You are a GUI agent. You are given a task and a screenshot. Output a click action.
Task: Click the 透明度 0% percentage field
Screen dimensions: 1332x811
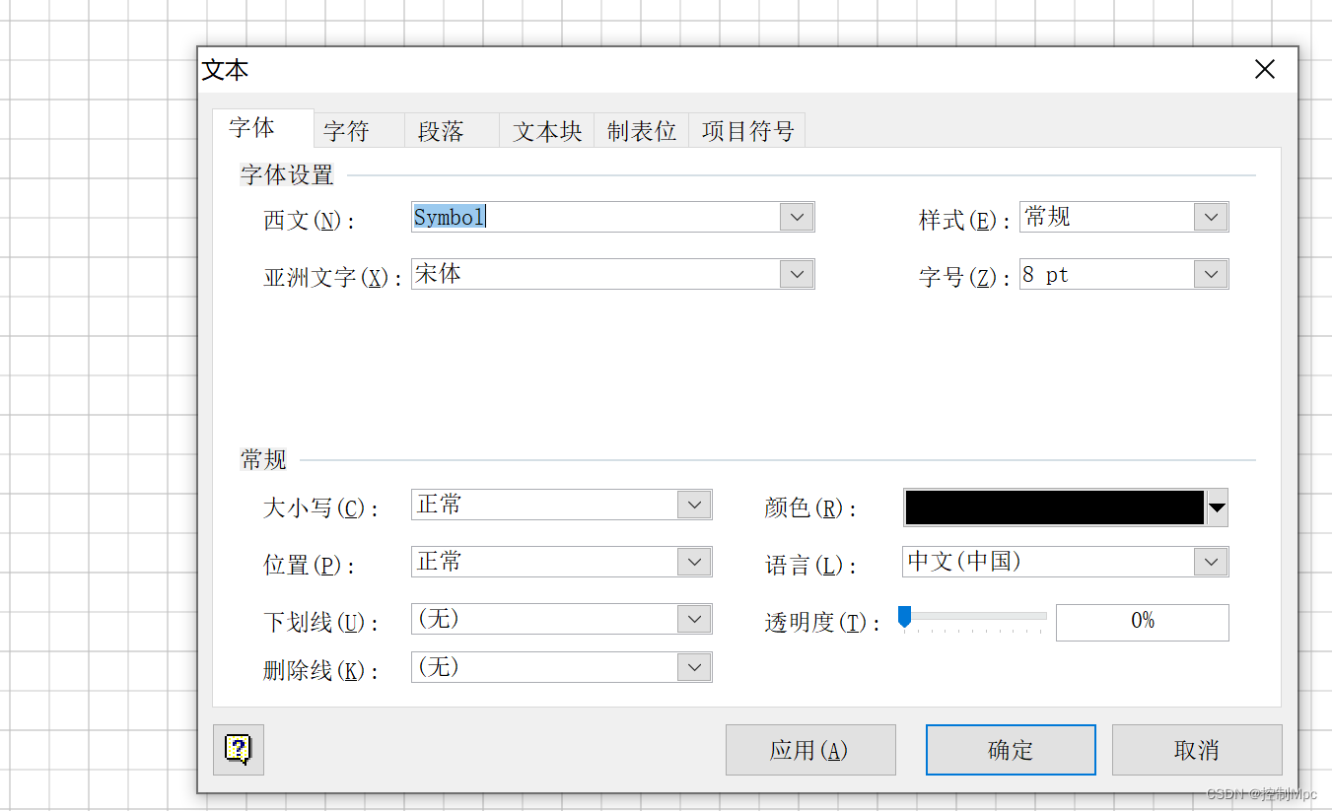1142,622
